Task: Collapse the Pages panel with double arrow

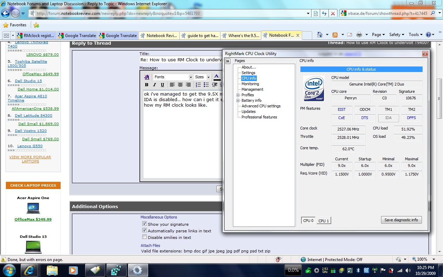Action: click(228, 61)
